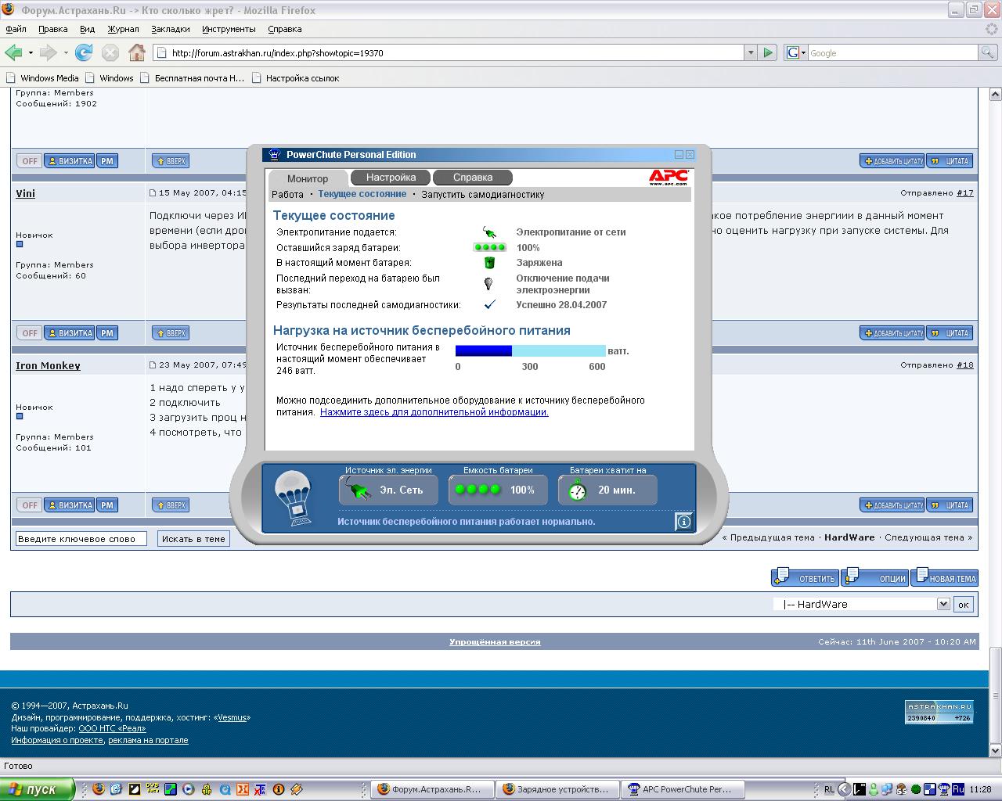Image resolution: width=1002 pixels, height=801 pixels.
Task: Open info 'i' quick launch icon
Action: (x=278, y=789)
